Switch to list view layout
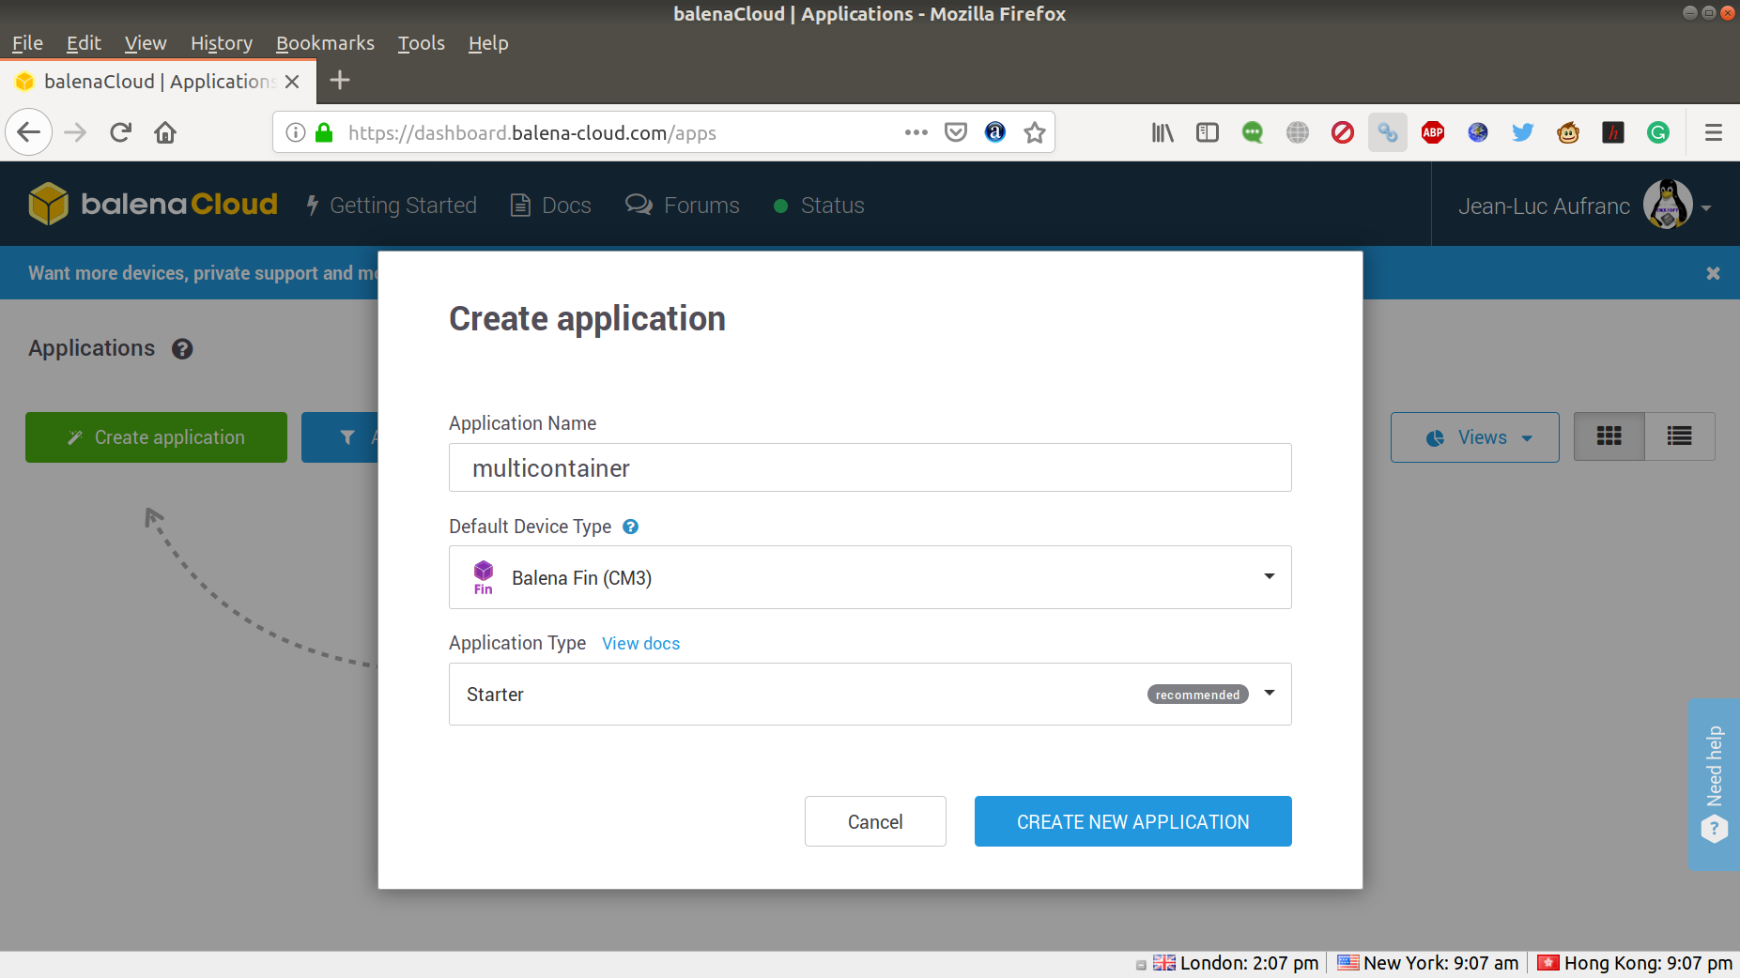The width and height of the screenshot is (1740, 978). [x=1680, y=436]
